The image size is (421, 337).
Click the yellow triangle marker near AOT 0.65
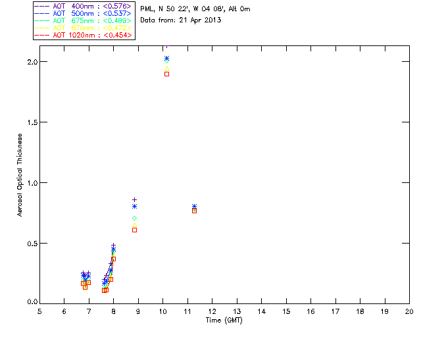(x=134, y=224)
